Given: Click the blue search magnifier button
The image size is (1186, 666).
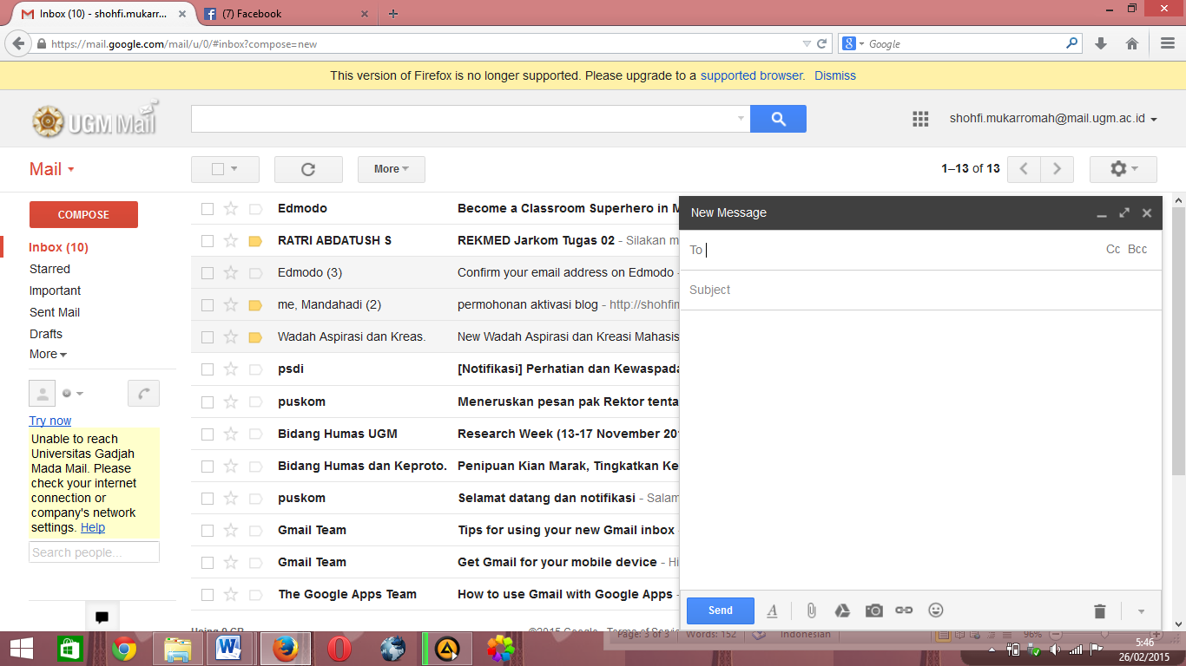Looking at the screenshot, I should (x=778, y=119).
